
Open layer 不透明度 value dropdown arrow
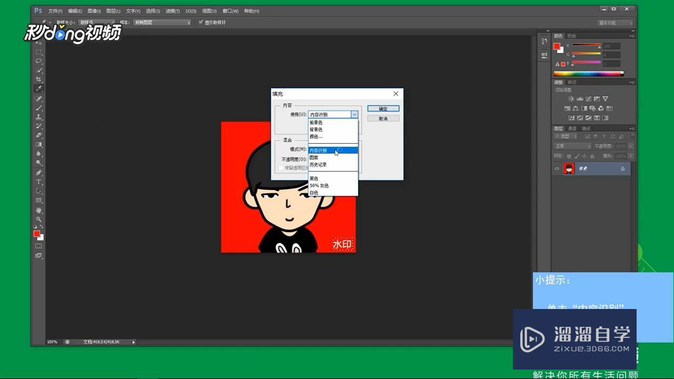(x=630, y=146)
